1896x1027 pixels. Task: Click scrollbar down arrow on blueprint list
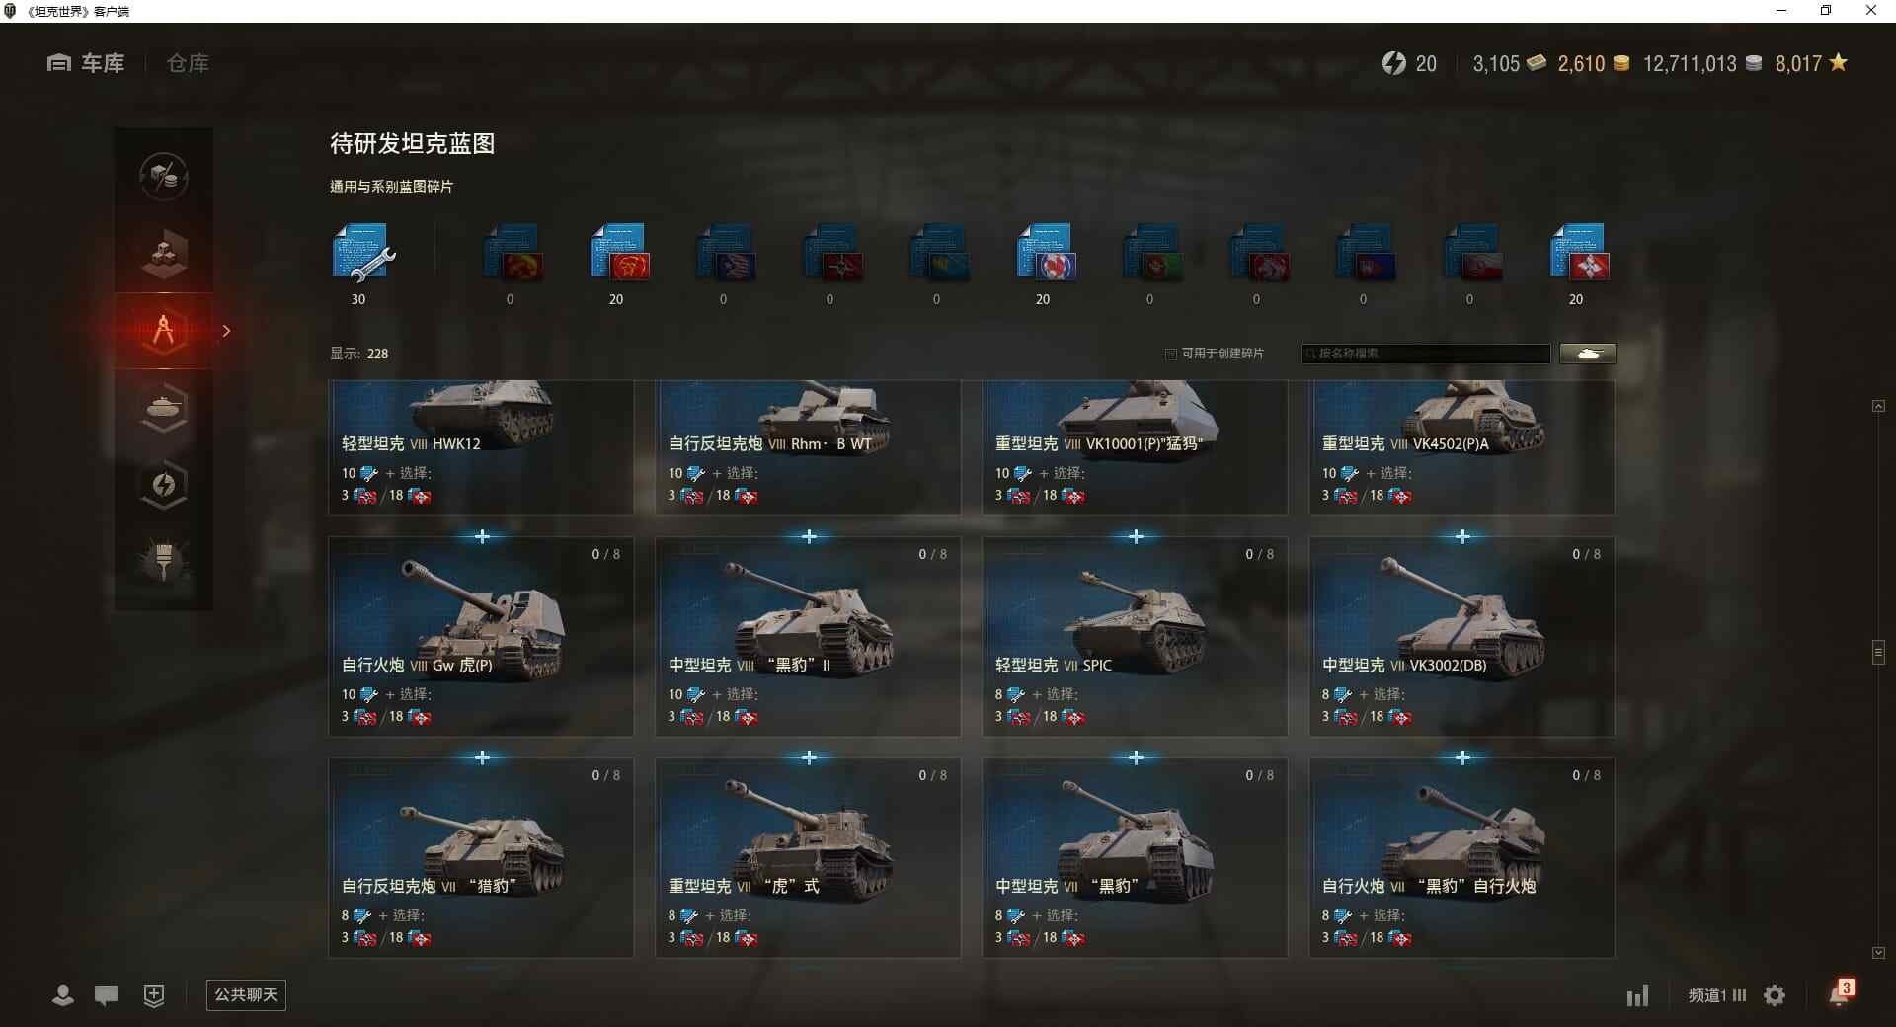(1878, 953)
